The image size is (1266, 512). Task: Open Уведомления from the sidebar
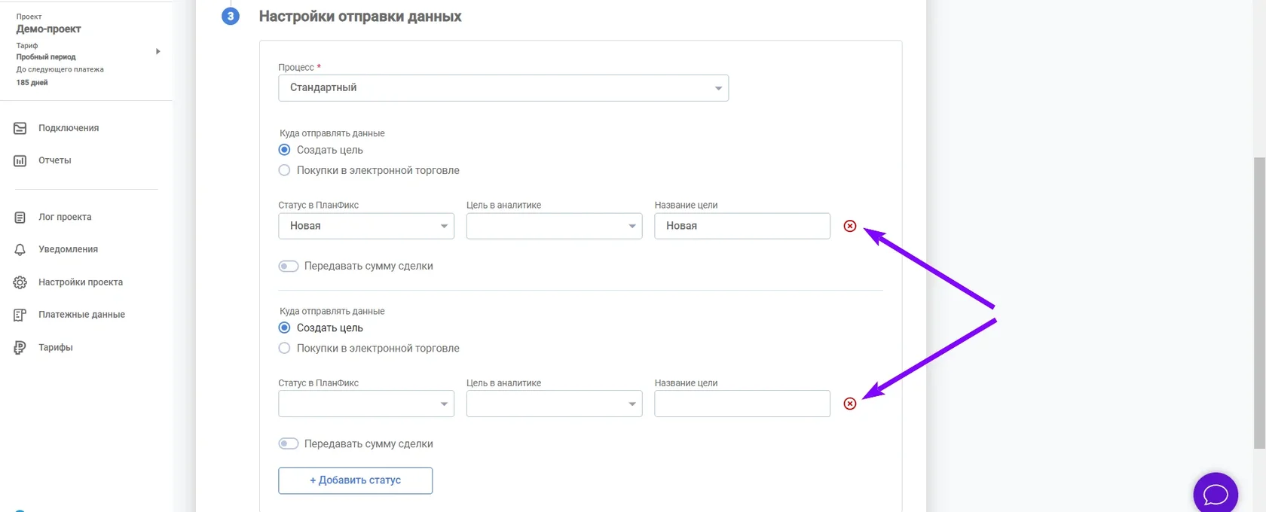tap(68, 249)
